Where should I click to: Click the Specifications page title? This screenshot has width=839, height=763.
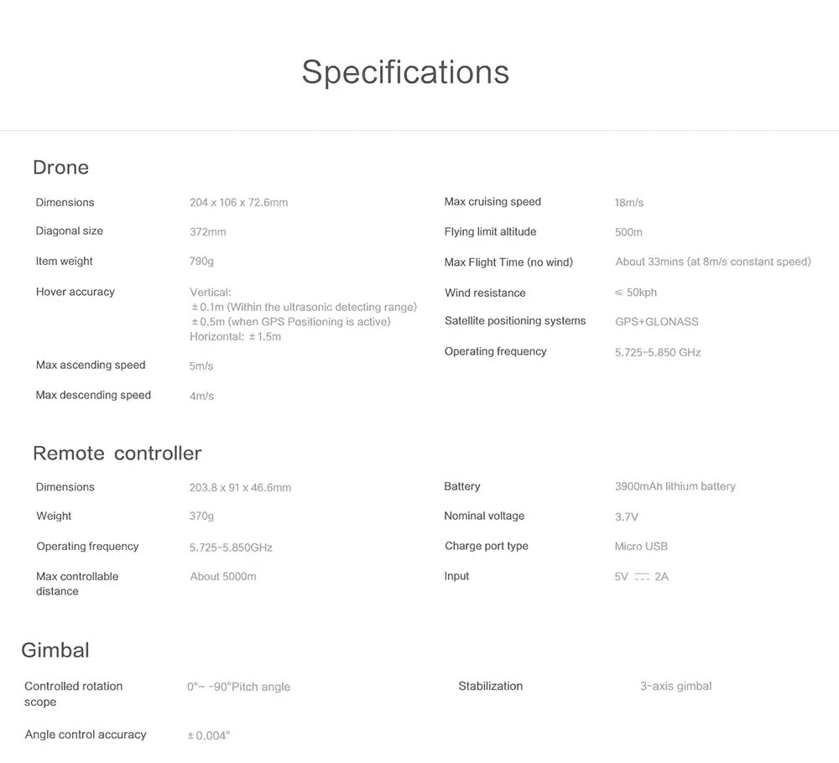click(x=405, y=72)
